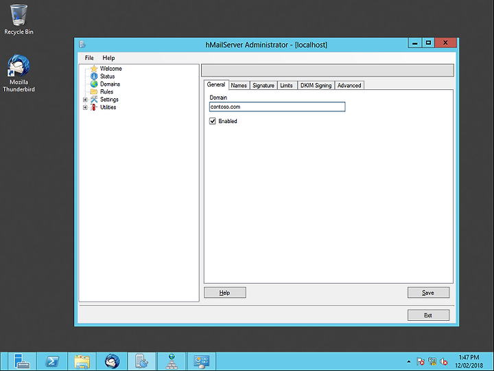The width and height of the screenshot is (494, 371).
Task: Click hMailServer Administrator taskbar button
Action: pos(141,361)
